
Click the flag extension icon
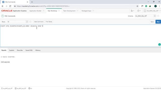pyautogui.click(x=142, y=6)
